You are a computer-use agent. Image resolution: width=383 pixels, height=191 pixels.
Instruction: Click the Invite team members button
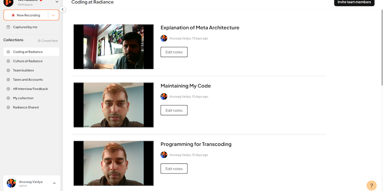click(x=354, y=2)
